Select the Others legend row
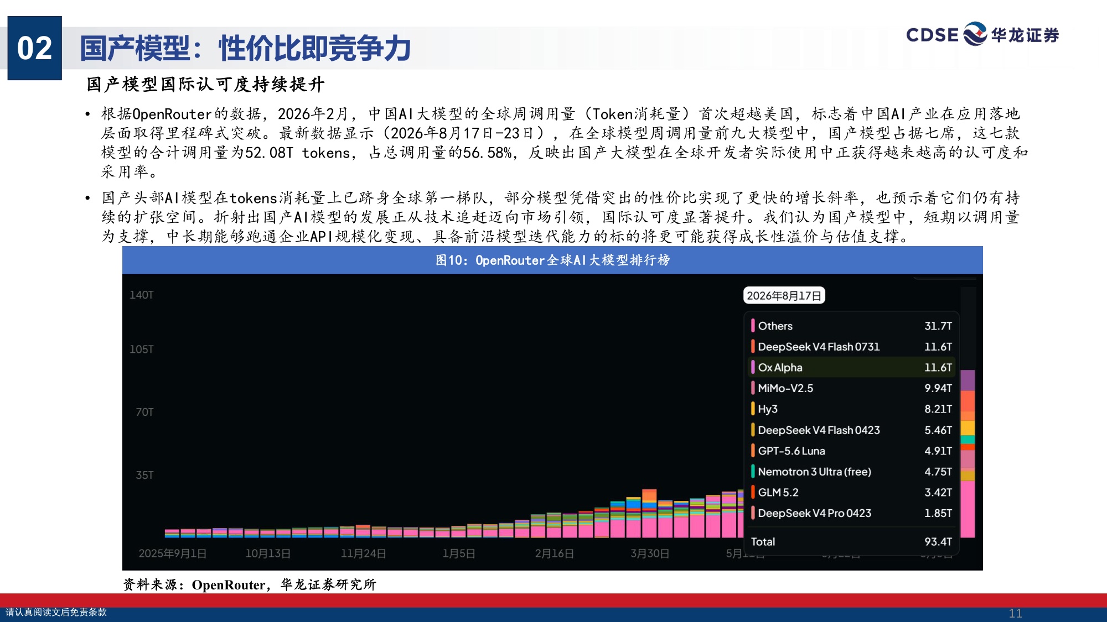 (851, 326)
